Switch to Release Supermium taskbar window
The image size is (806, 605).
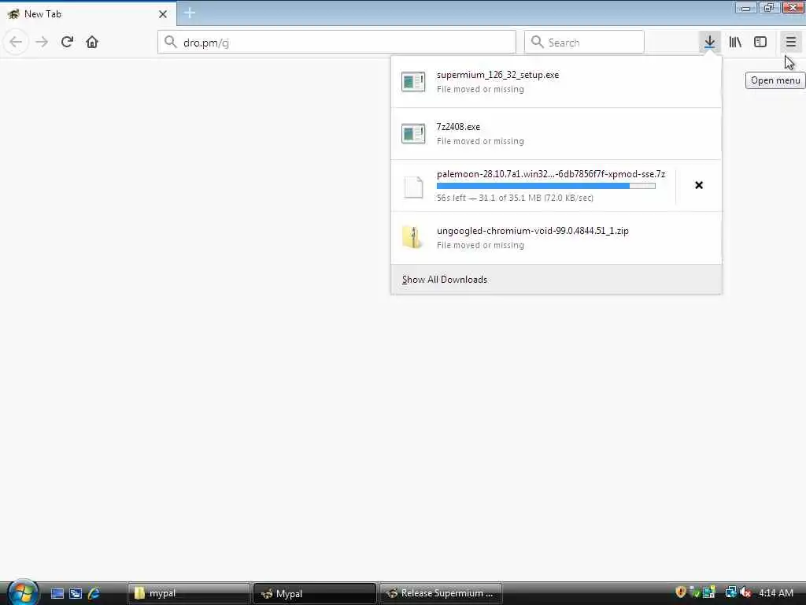(441, 593)
